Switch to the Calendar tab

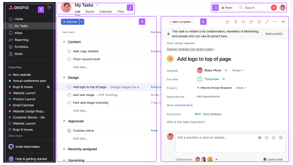[106, 12]
